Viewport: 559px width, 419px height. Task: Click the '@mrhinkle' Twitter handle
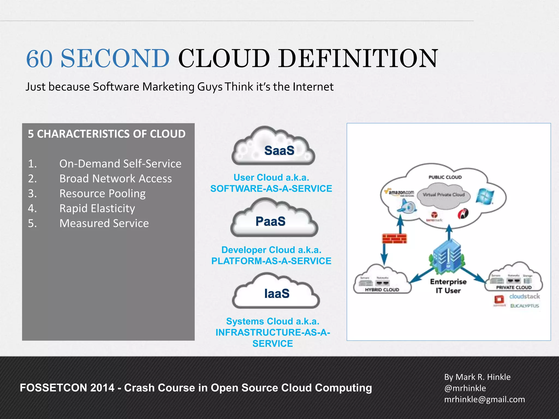click(465, 388)
